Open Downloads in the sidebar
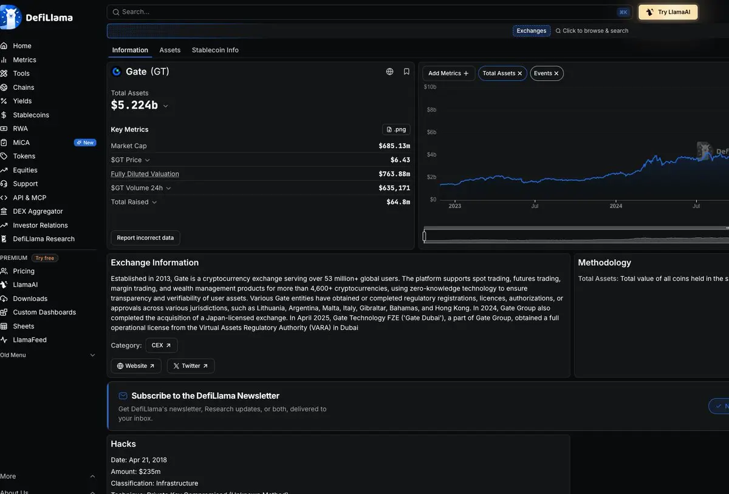The image size is (729, 494). coord(30,299)
